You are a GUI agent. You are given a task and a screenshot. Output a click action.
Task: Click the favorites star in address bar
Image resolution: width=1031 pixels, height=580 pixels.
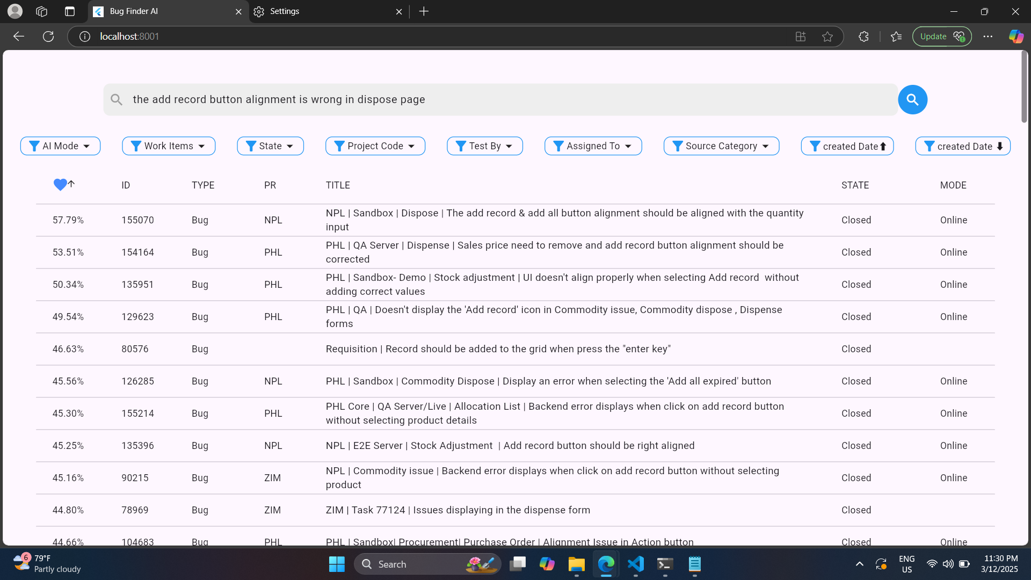(x=827, y=37)
